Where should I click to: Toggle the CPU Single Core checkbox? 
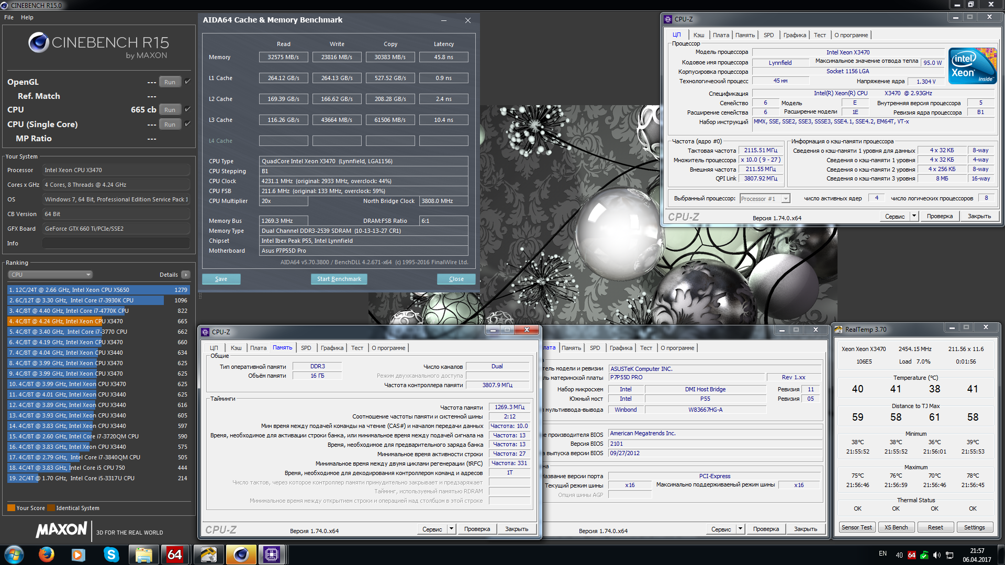click(187, 124)
